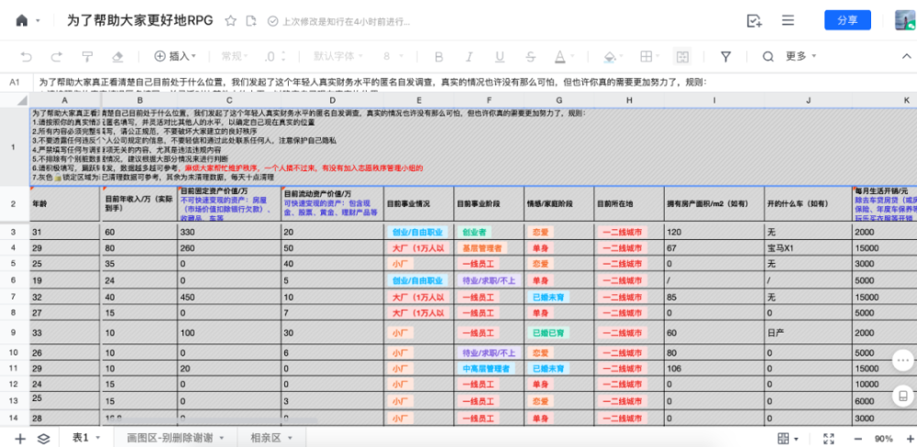Open the filter funnel icon
This screenshot has width=917, height=447.
point(725,57)
